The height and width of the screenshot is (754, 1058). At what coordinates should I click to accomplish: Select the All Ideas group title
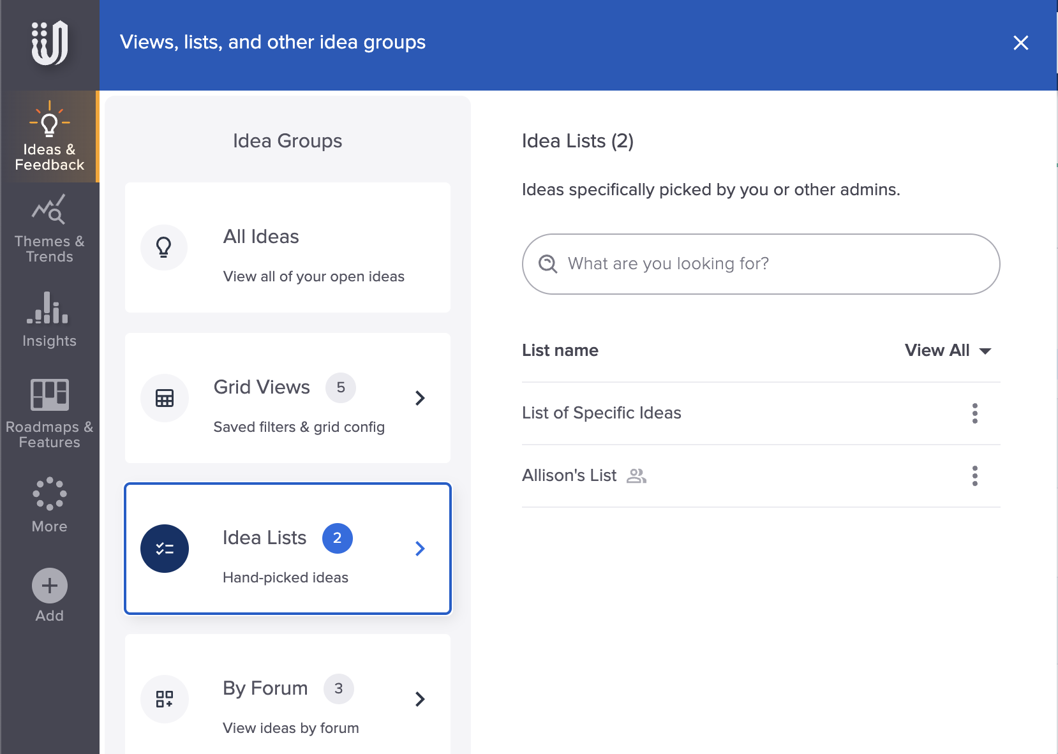[x=261, y=237]
